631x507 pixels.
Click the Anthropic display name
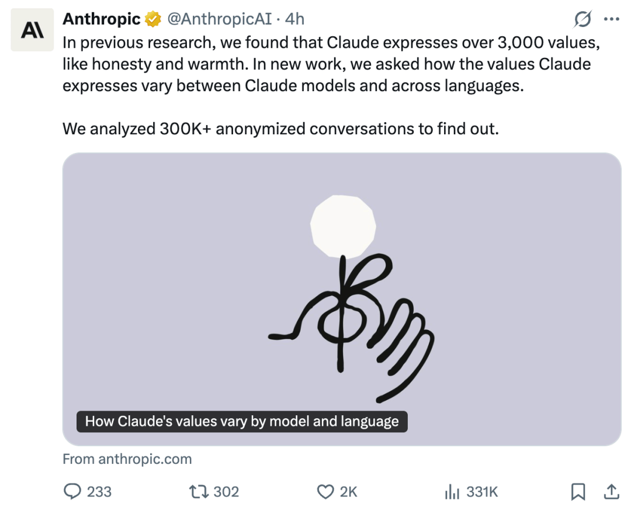[x=102, y=19]
